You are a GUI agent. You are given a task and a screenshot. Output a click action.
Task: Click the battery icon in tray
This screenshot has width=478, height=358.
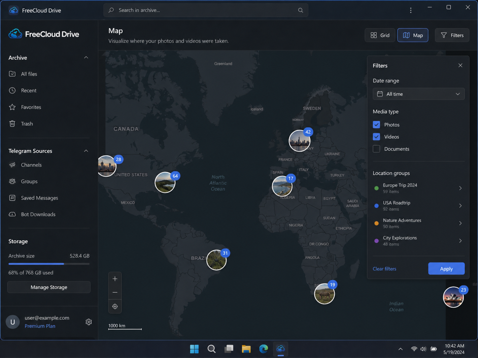pos(434,349)
